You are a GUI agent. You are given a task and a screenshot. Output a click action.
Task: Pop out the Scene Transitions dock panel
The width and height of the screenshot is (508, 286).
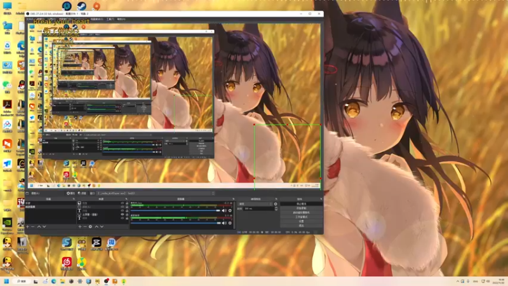[x=276, y=199]
